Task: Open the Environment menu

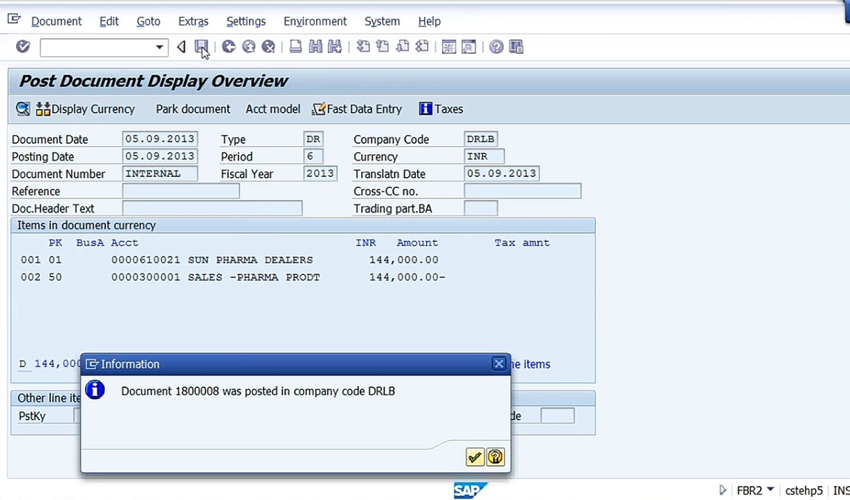Action: (315, 21)
